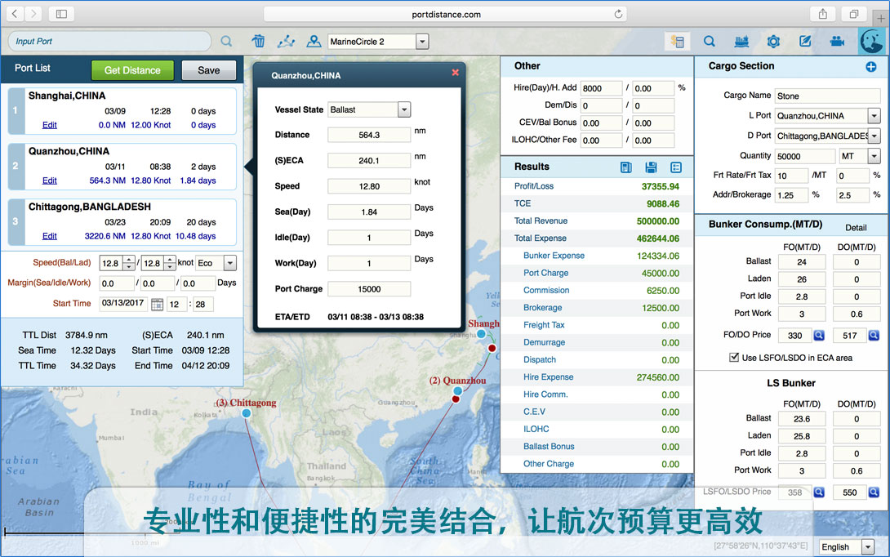Click Safari browser back arrow
Viewport: 890px width, 557px height.
tap(15, 14)
